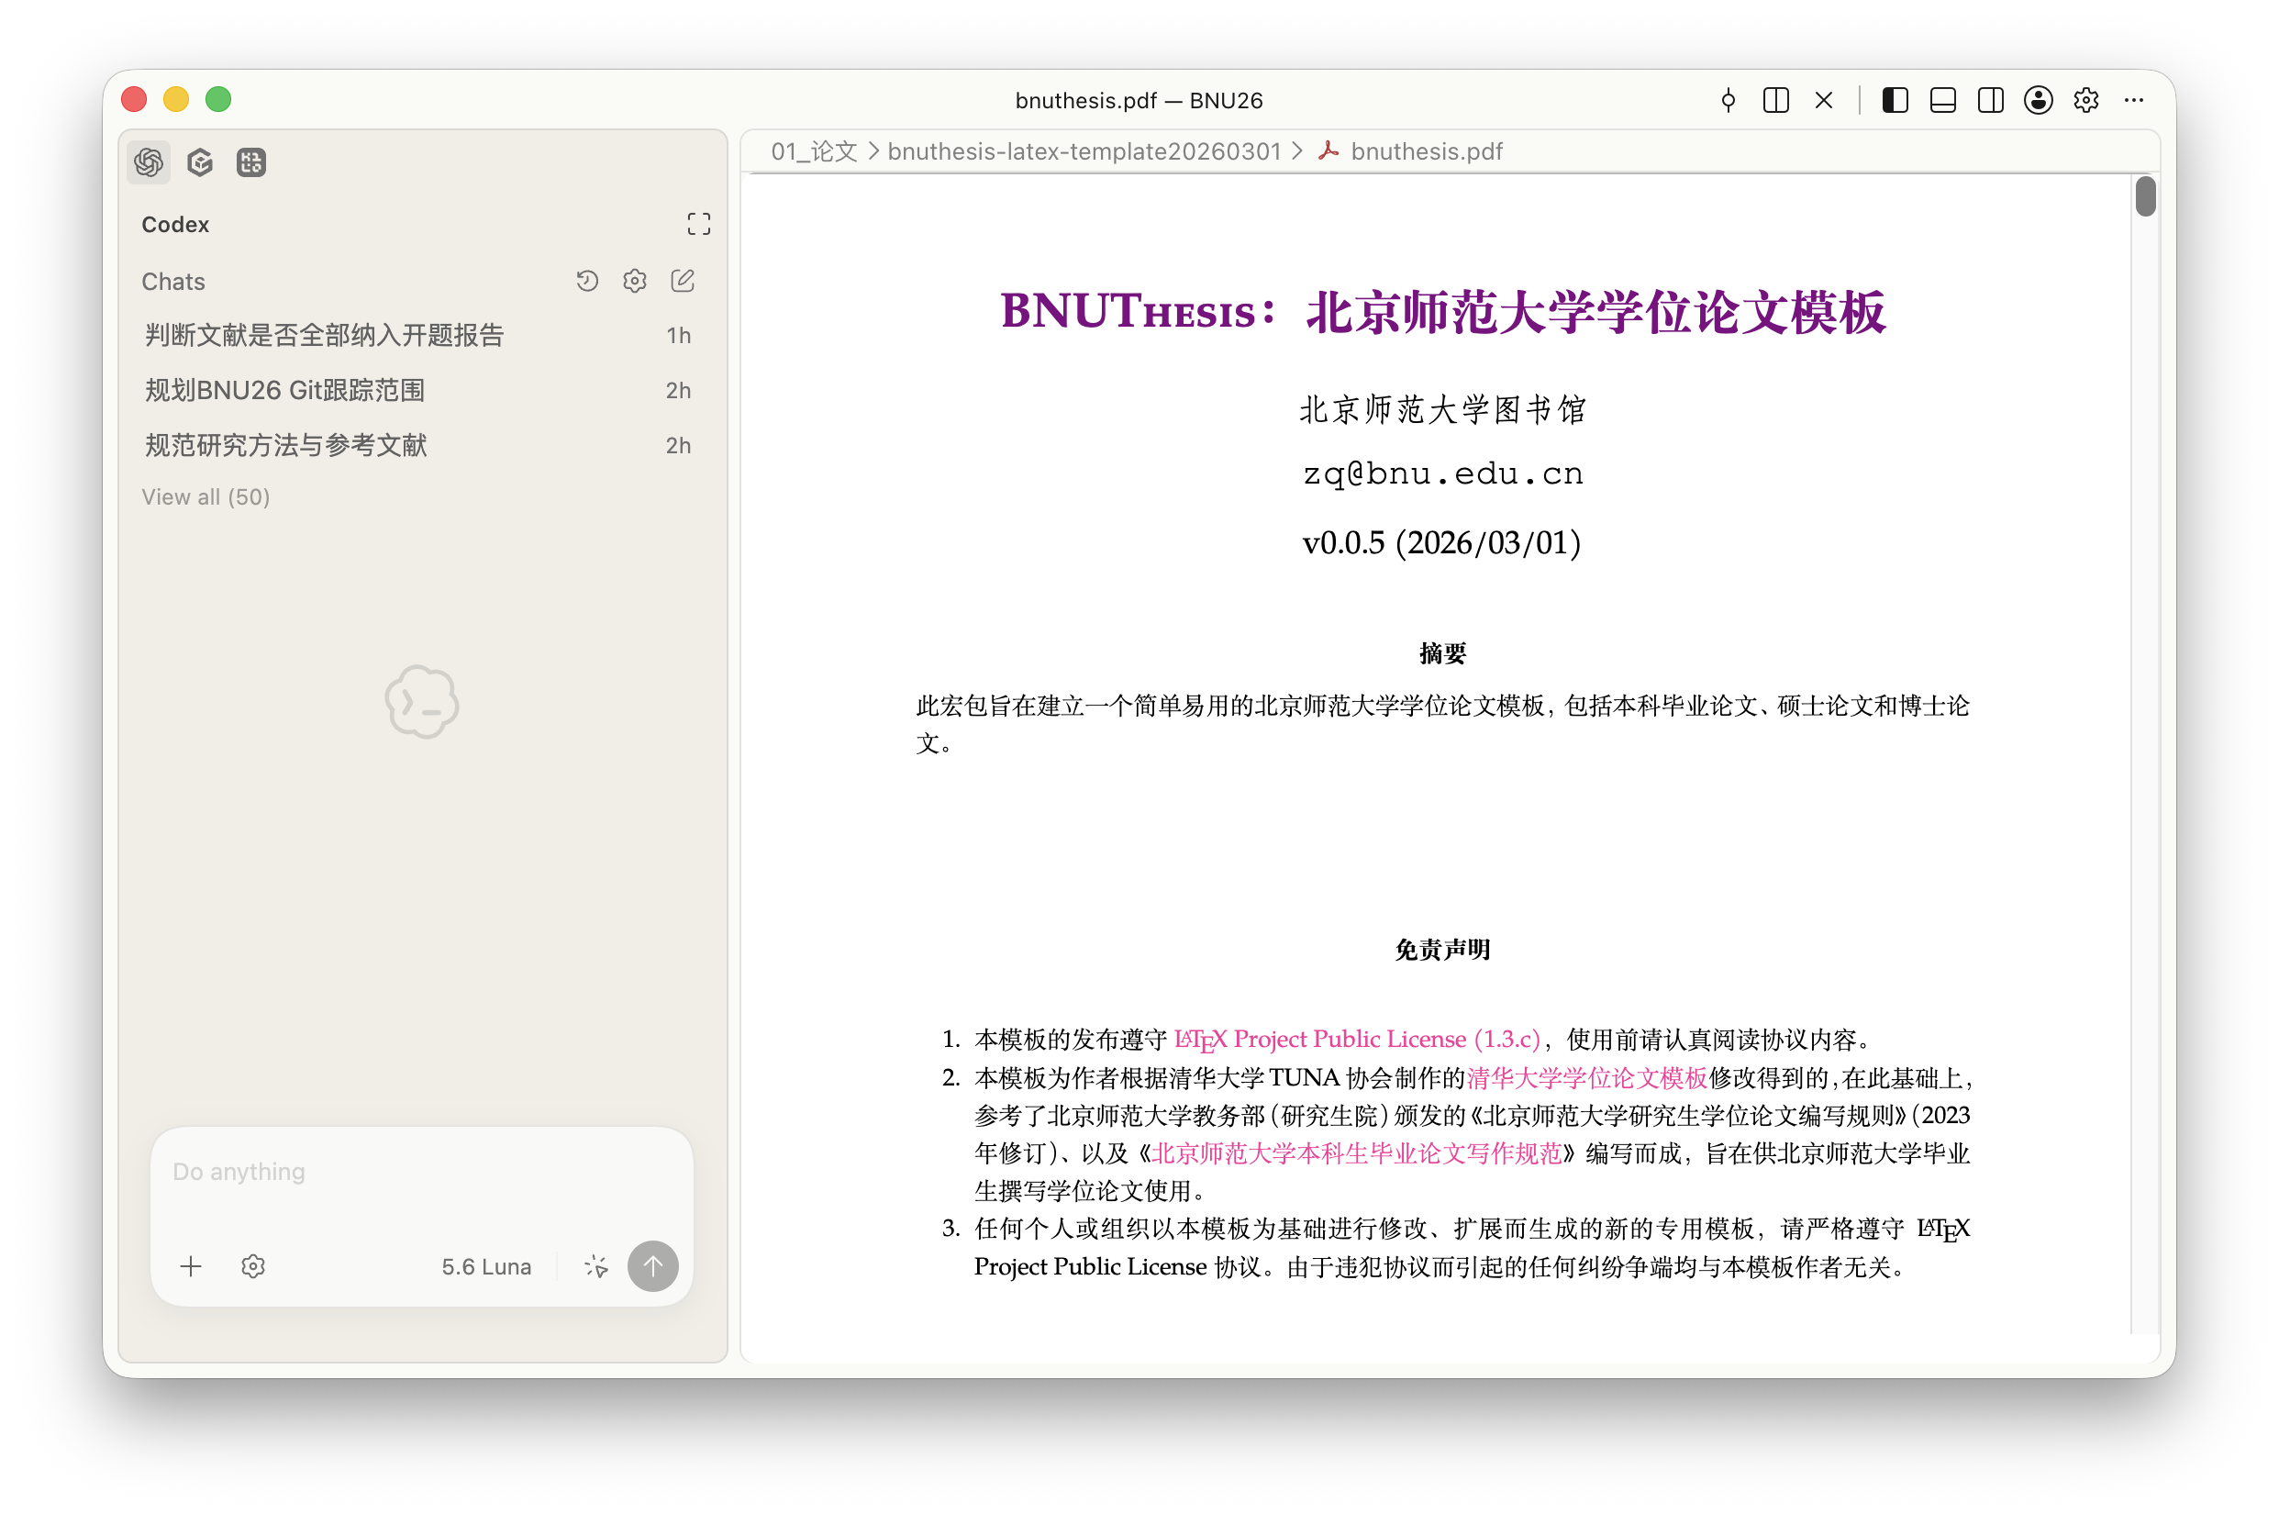Image resolution: width=2279 pixels, height=1514 pixels.
Task: Open the source control commit icon in title bar
Action: pyautogui.click(x=1728, y=100)
